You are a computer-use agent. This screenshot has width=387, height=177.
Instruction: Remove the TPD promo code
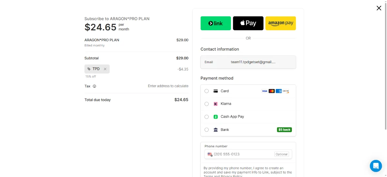coord(105,69)
